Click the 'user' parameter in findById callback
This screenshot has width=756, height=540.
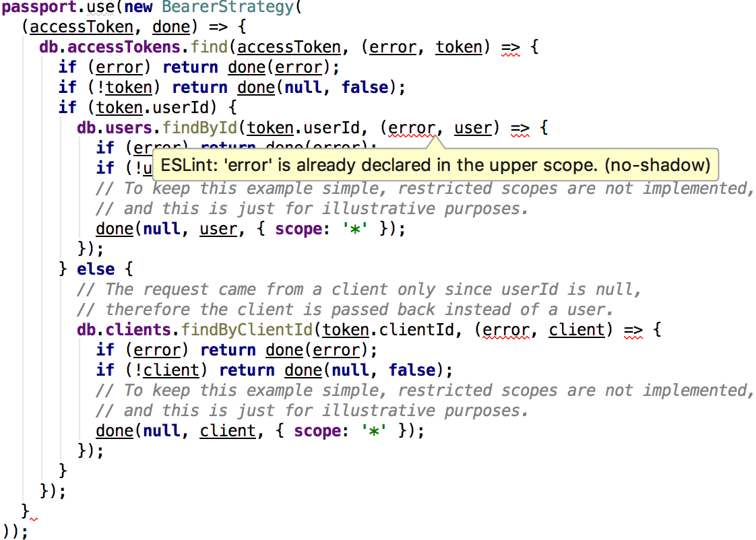pos(472,128)
